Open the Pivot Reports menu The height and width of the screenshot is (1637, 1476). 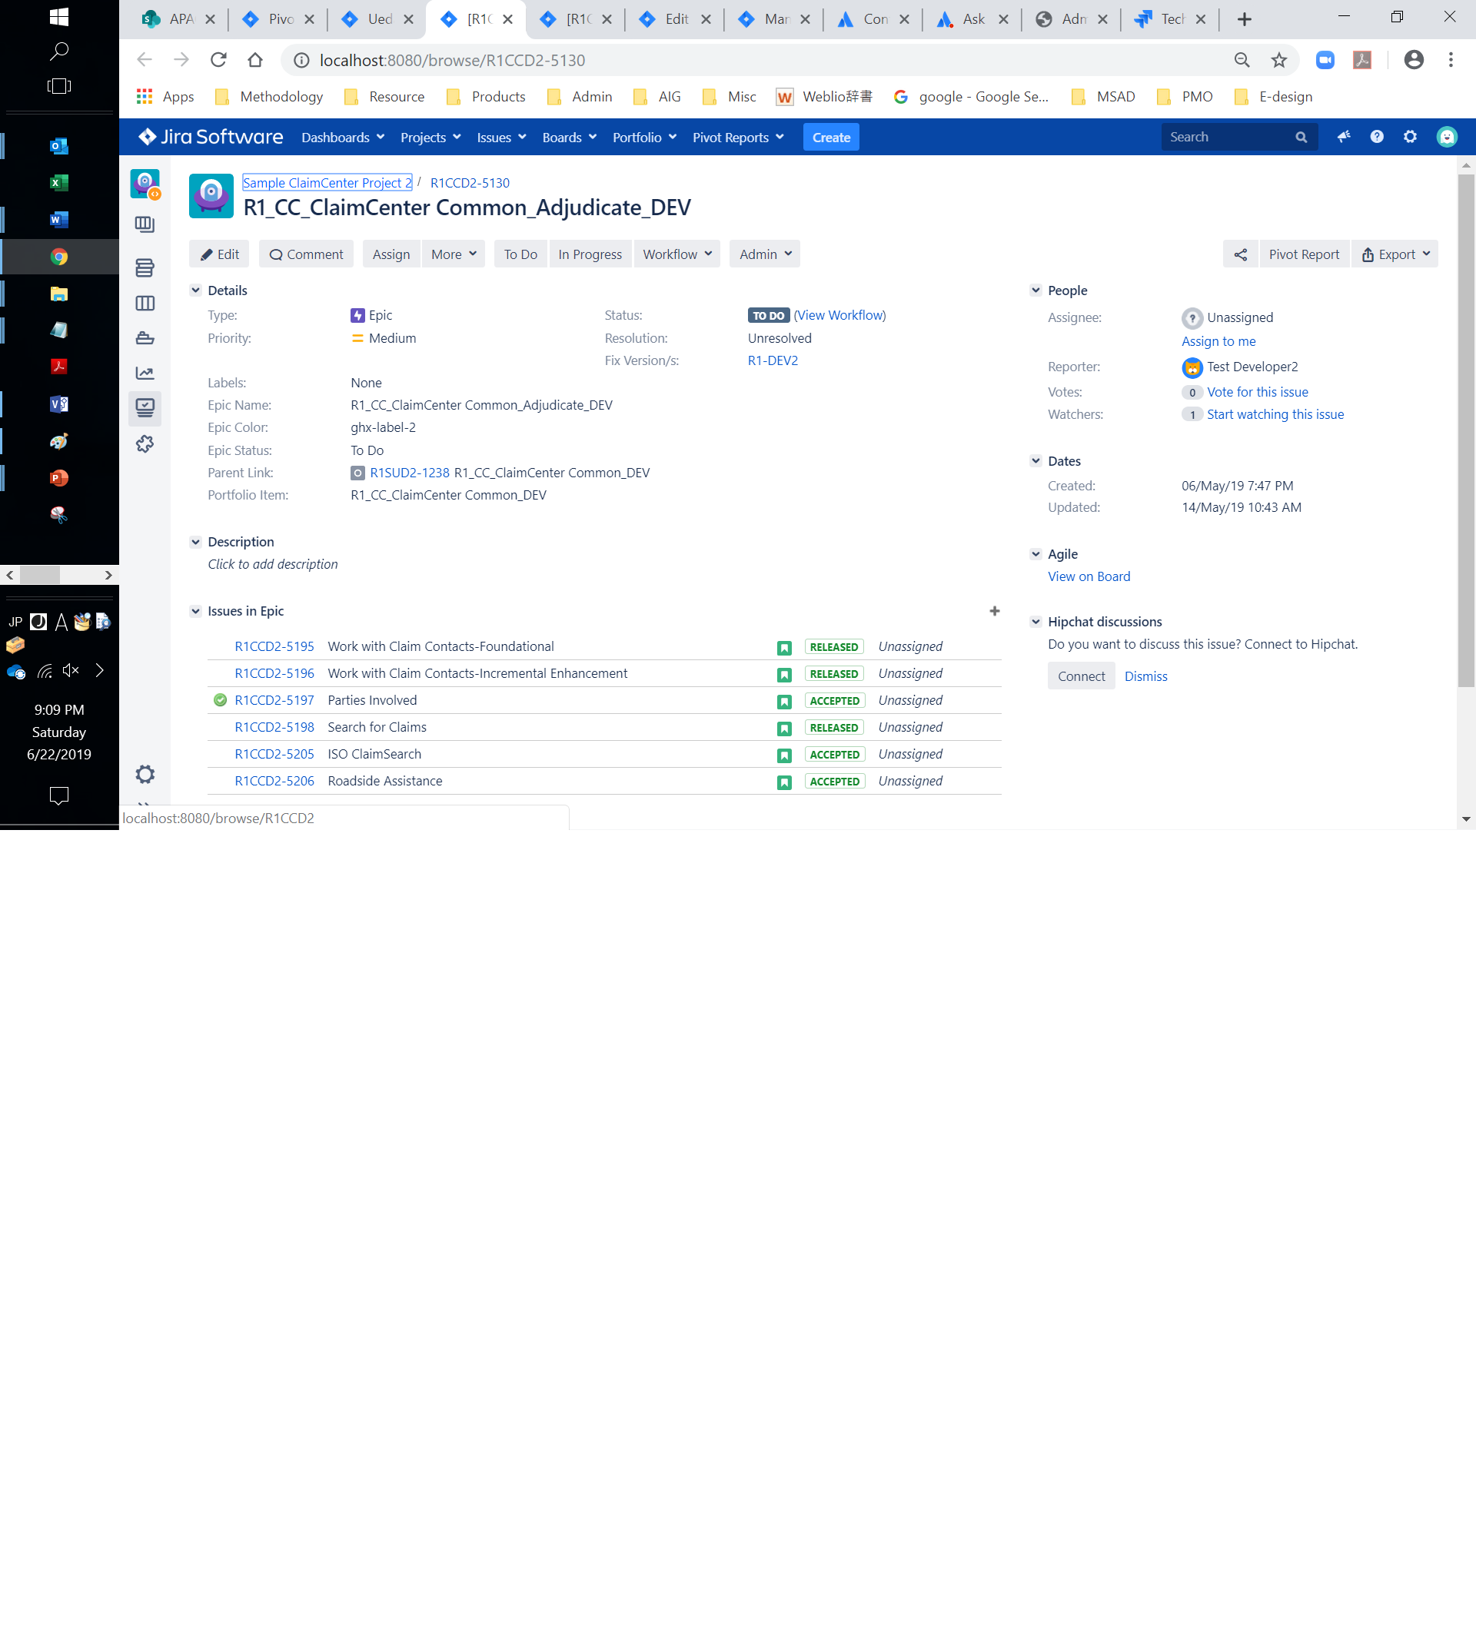pos(738,138)
